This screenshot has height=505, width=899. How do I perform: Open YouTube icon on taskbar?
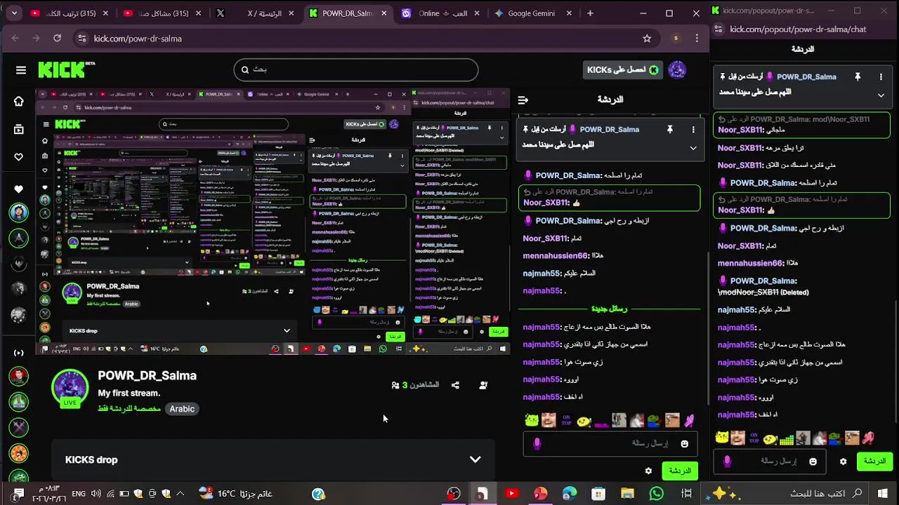click(511, 494)
